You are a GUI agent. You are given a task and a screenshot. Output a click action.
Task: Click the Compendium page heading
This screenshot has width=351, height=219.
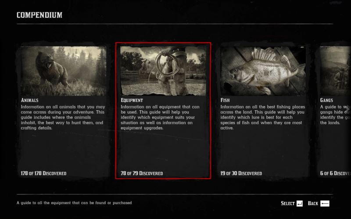click(39, 15)
